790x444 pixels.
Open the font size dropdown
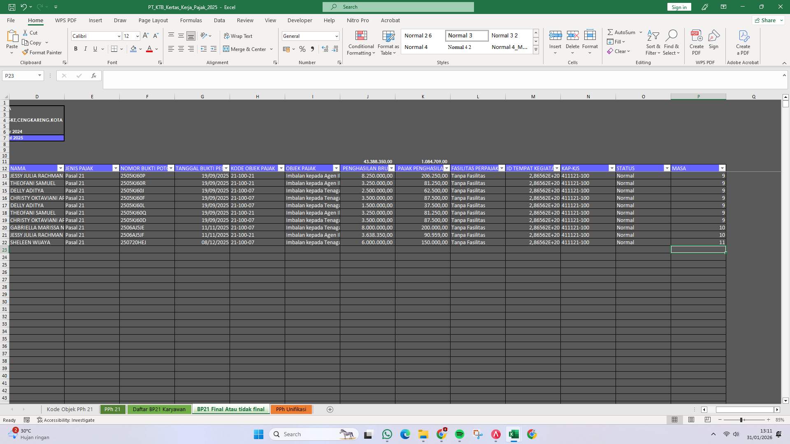pos(137,36)
